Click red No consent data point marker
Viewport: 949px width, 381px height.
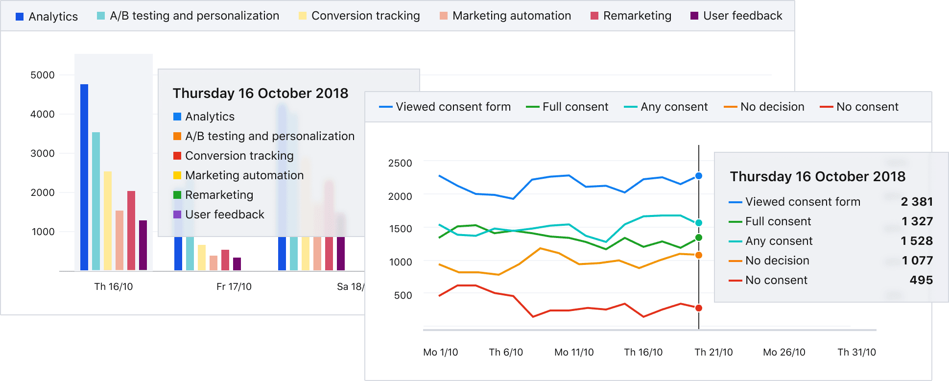point(699,308)
